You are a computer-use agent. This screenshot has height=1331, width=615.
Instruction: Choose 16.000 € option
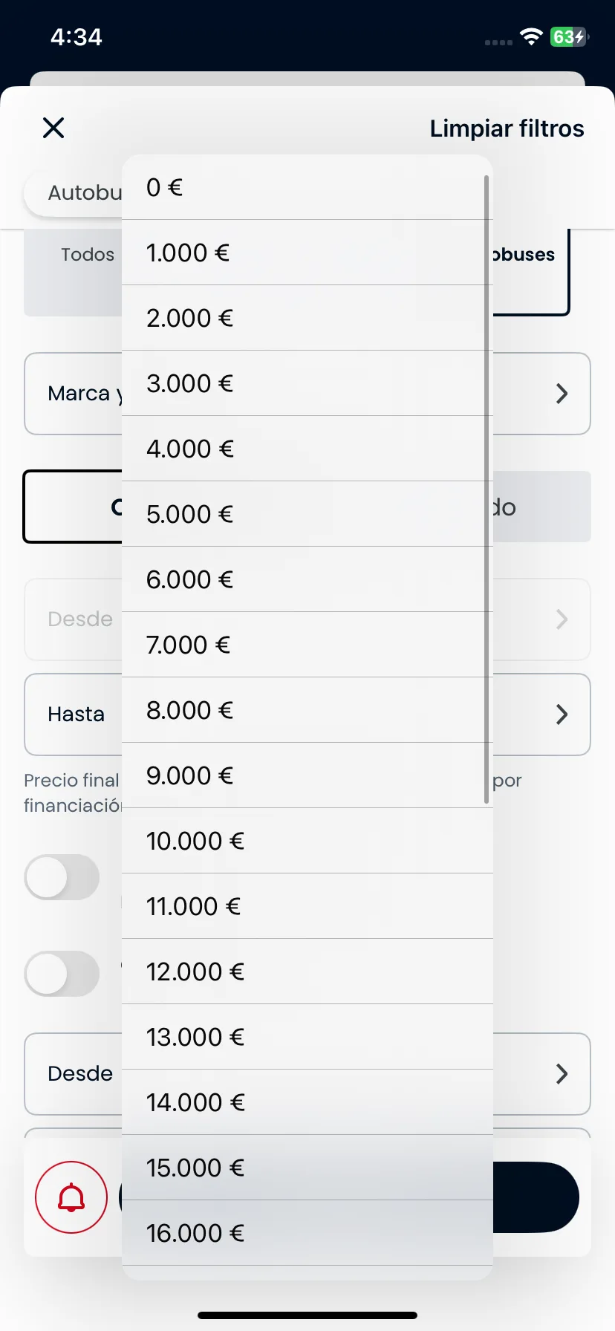pyautogui.click(x=307, y=1233)
